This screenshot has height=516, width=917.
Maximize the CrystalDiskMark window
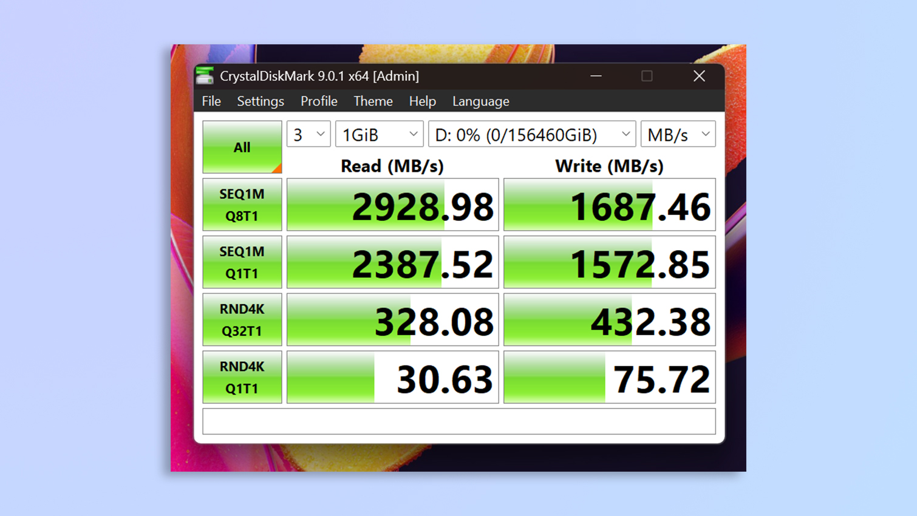[x=647, y=76]
